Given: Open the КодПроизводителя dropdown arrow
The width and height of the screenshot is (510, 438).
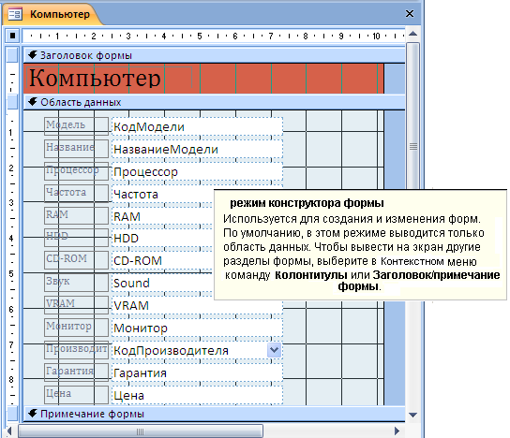Looking at the screenshot, I should pos(274,350).
